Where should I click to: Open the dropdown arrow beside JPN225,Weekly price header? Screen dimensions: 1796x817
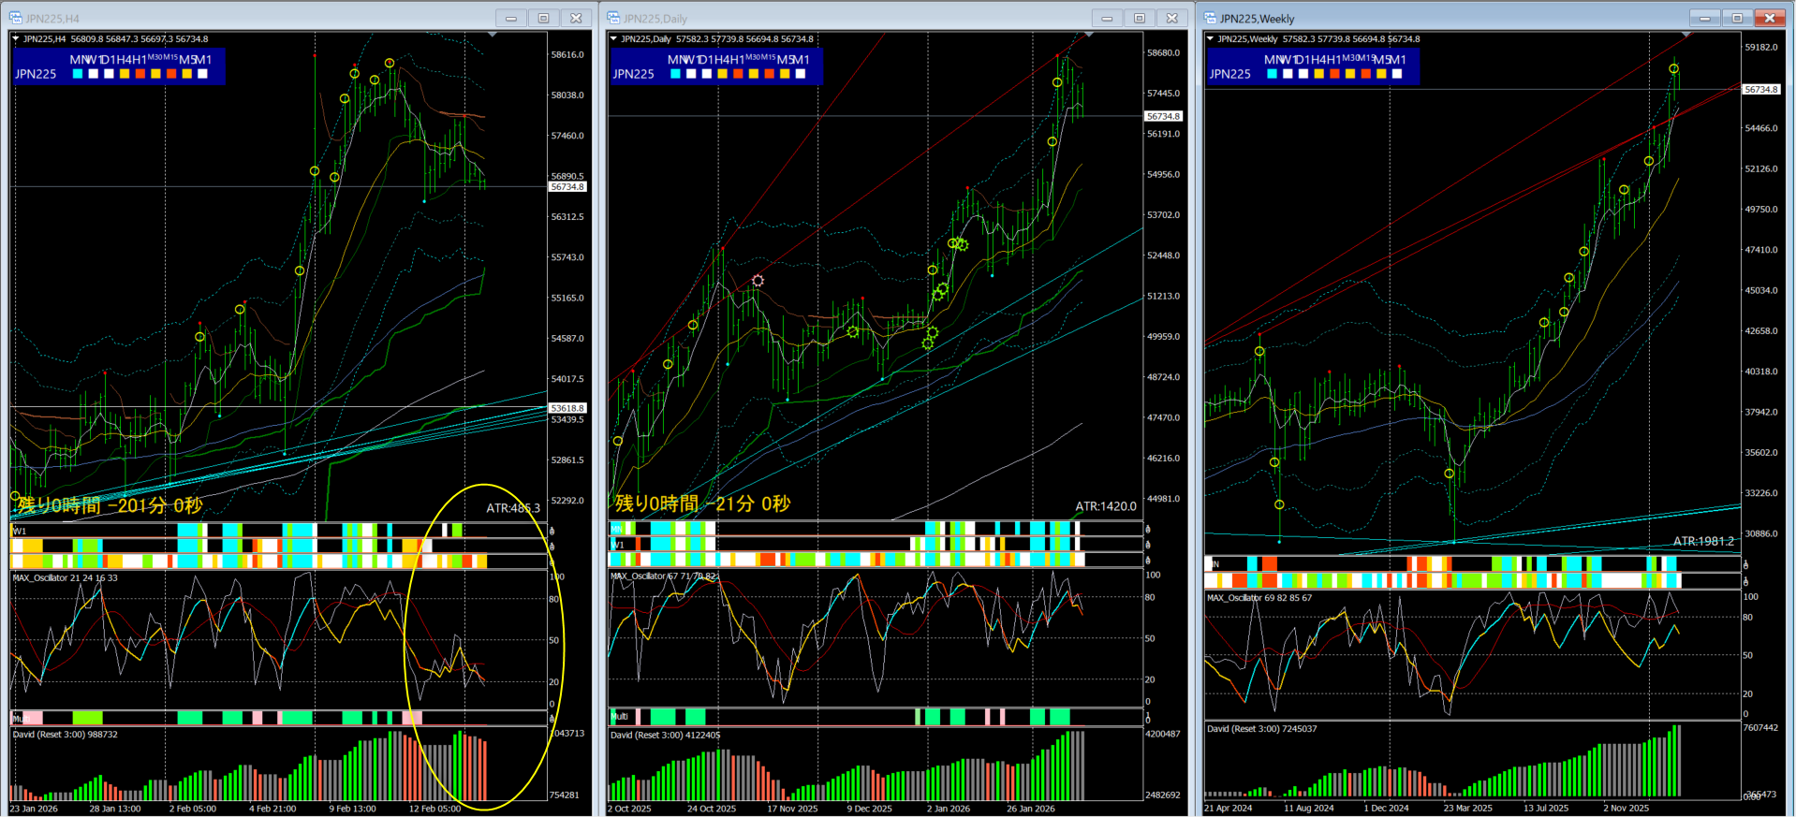(1210, 39)
